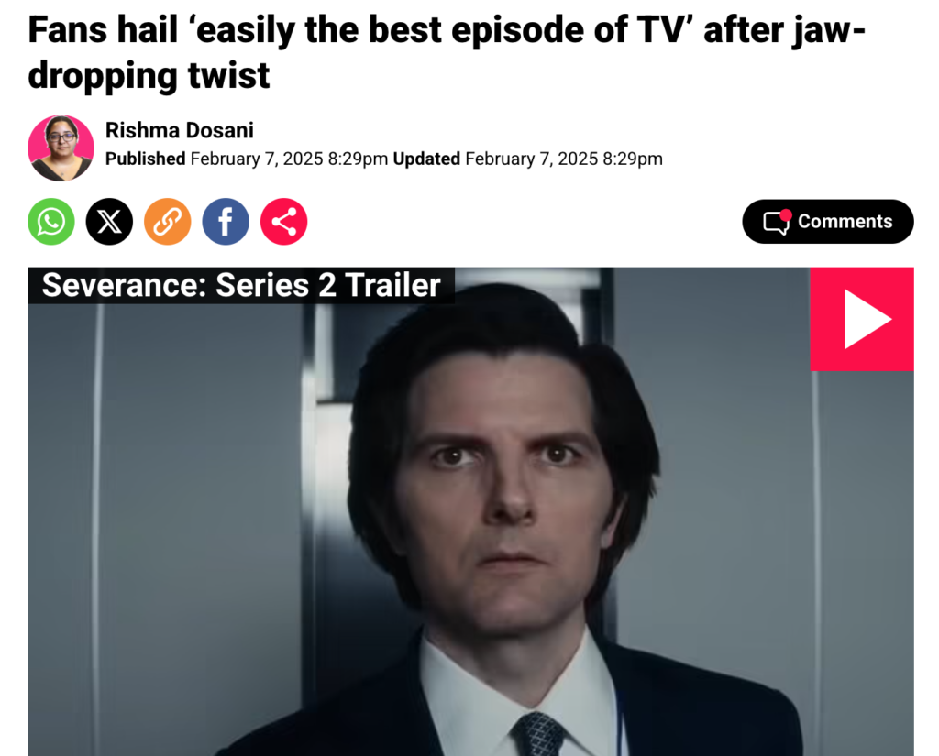
Task: Click the Severance trailer video thumbnail
Action: click(x=470, y=511)
